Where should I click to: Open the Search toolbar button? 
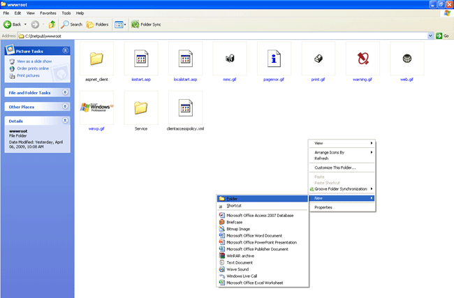click(71, 24)
